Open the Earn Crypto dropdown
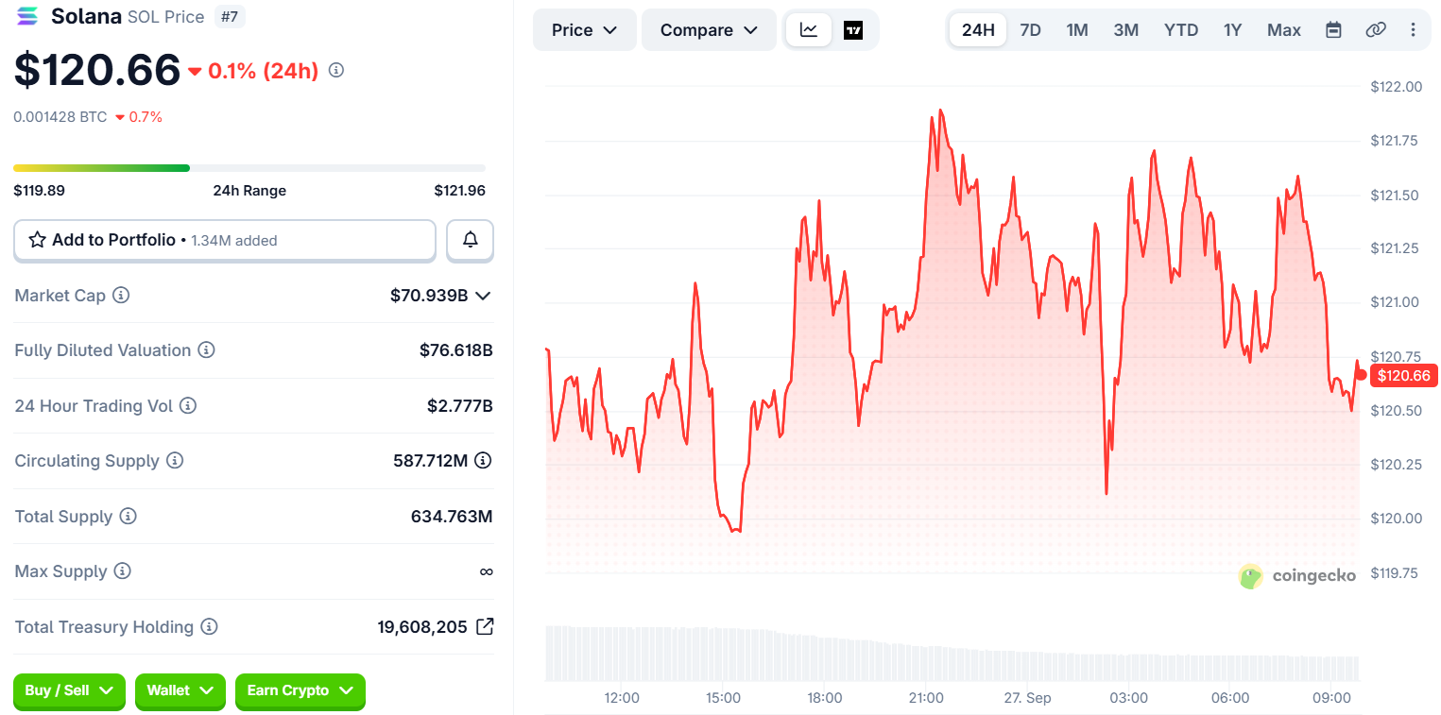Screen dimensions: 1441x715 [x=300, y=690]
